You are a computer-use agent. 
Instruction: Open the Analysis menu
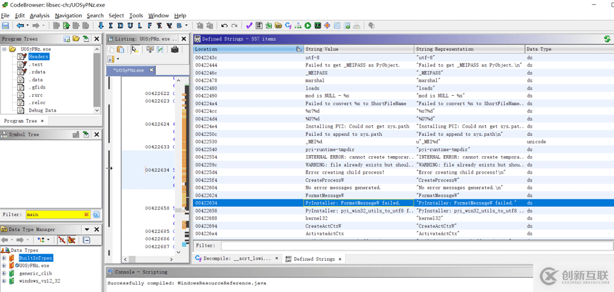coord(39,15)
